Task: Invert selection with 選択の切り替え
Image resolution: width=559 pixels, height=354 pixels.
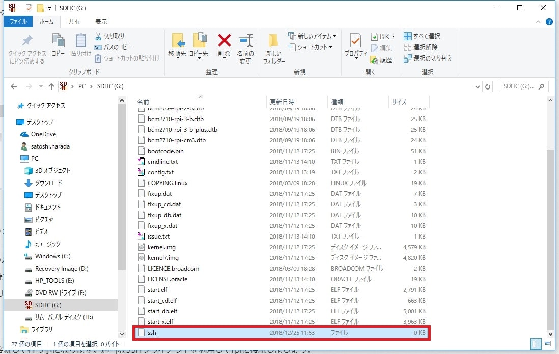Action: point(428,58)
